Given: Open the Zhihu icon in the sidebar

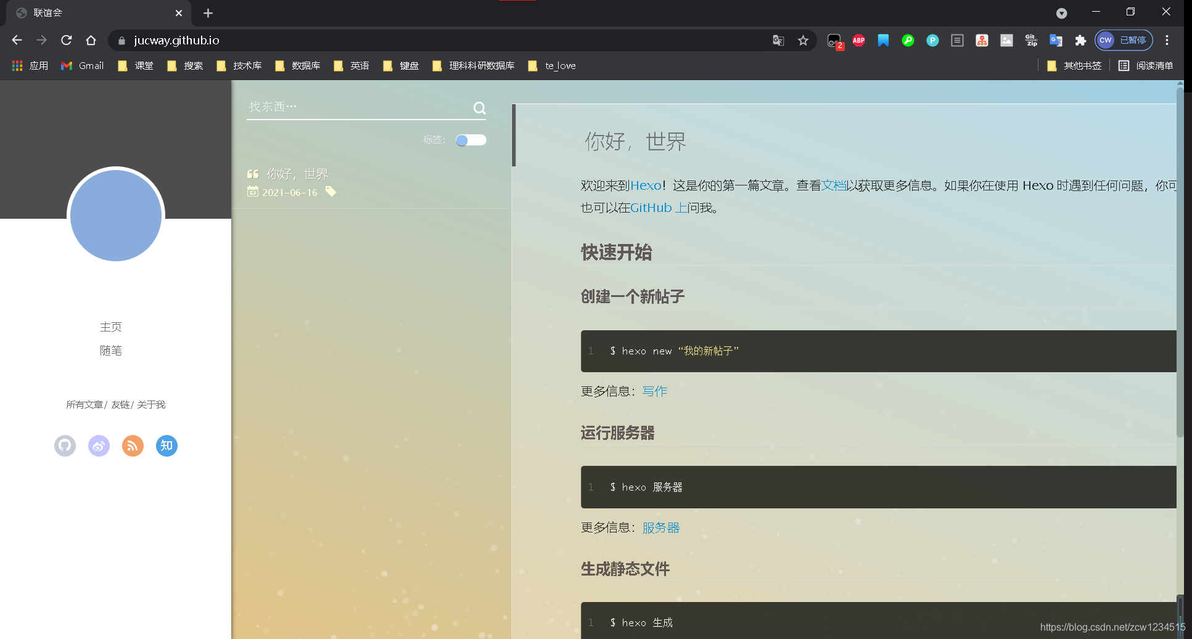Looking at the screenshot, I should [166, 446].
